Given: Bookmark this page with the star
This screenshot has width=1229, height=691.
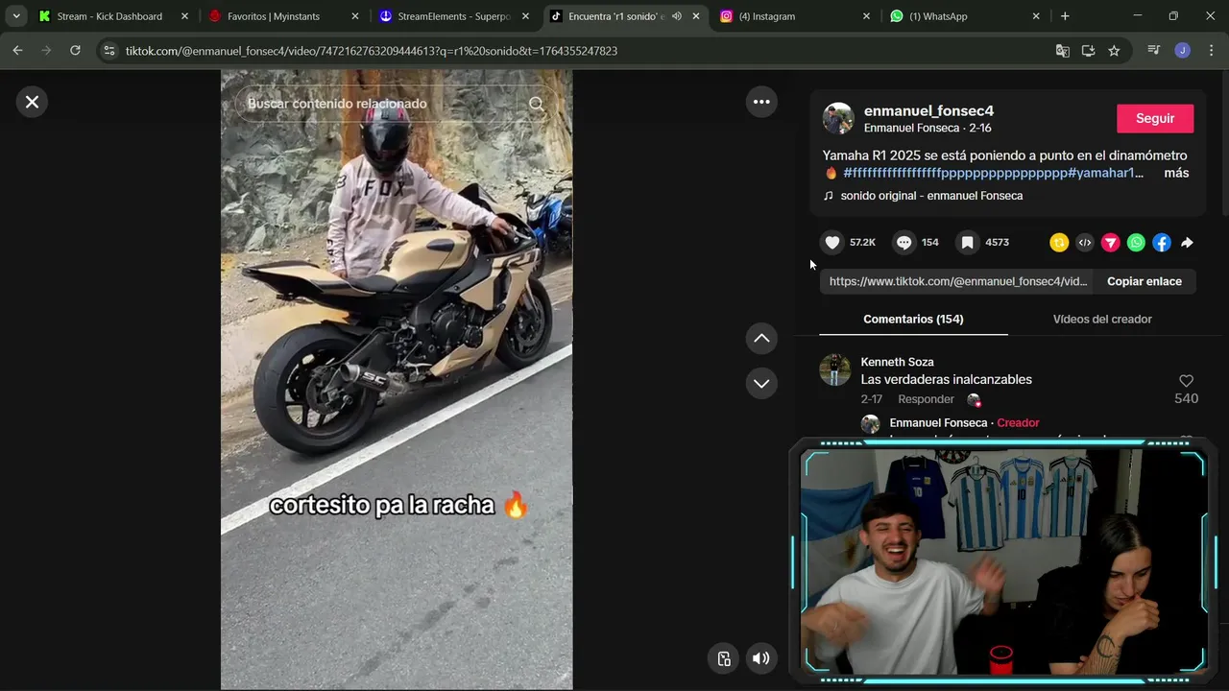Looking at the screenshot, I should [x=1114, y=51].
